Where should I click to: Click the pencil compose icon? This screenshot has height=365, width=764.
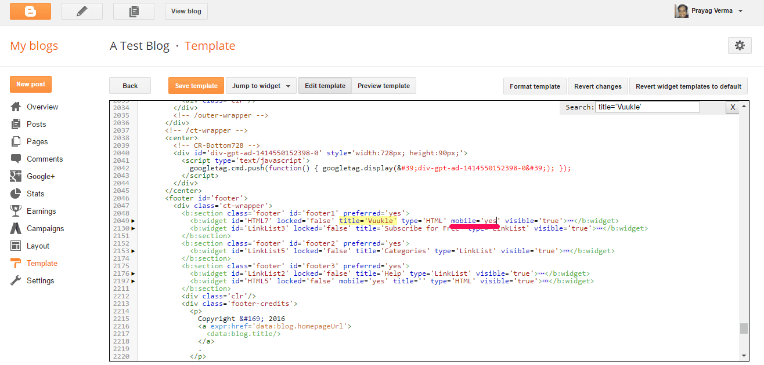[82, 11]
